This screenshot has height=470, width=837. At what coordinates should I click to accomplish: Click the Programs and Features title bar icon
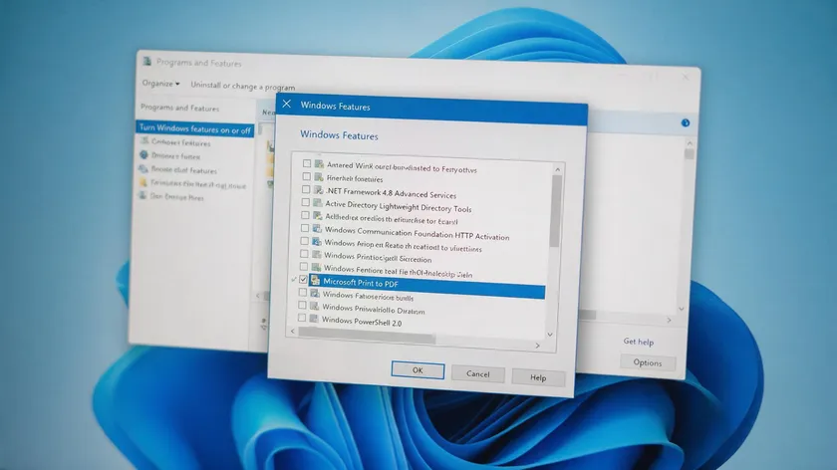click(146, 62)
